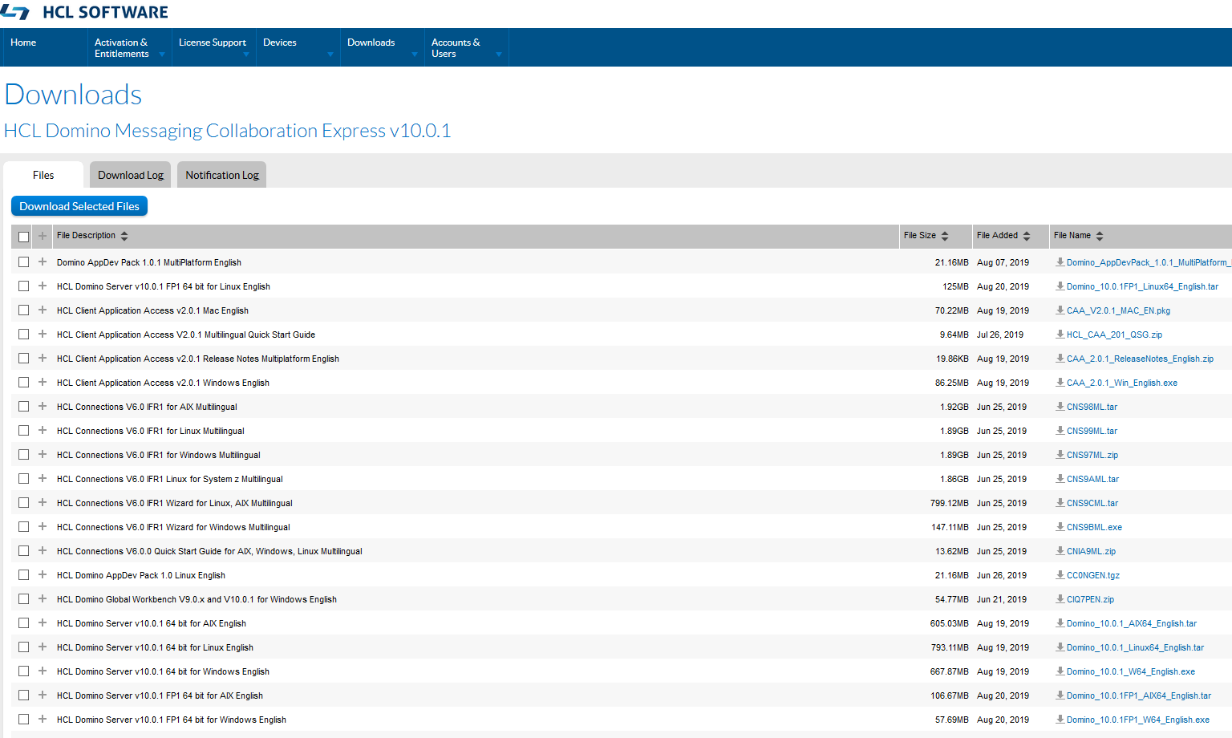
Task: Expand all rows with header plus icon
Action: 43,236
